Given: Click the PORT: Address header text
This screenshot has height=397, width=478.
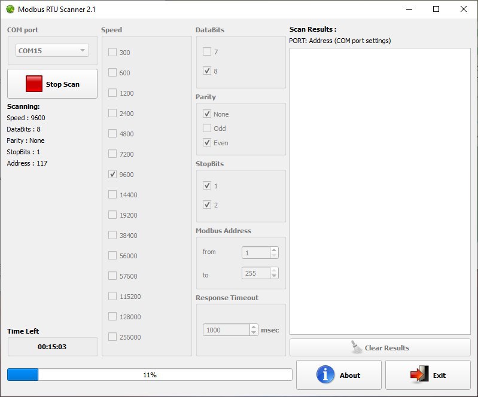Looking at the screenshot, I should pyautogui.click(x=340, y=41).
